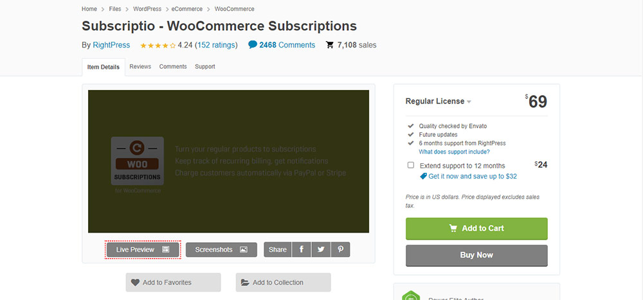Click the Facebook share icon

(301, 249)
